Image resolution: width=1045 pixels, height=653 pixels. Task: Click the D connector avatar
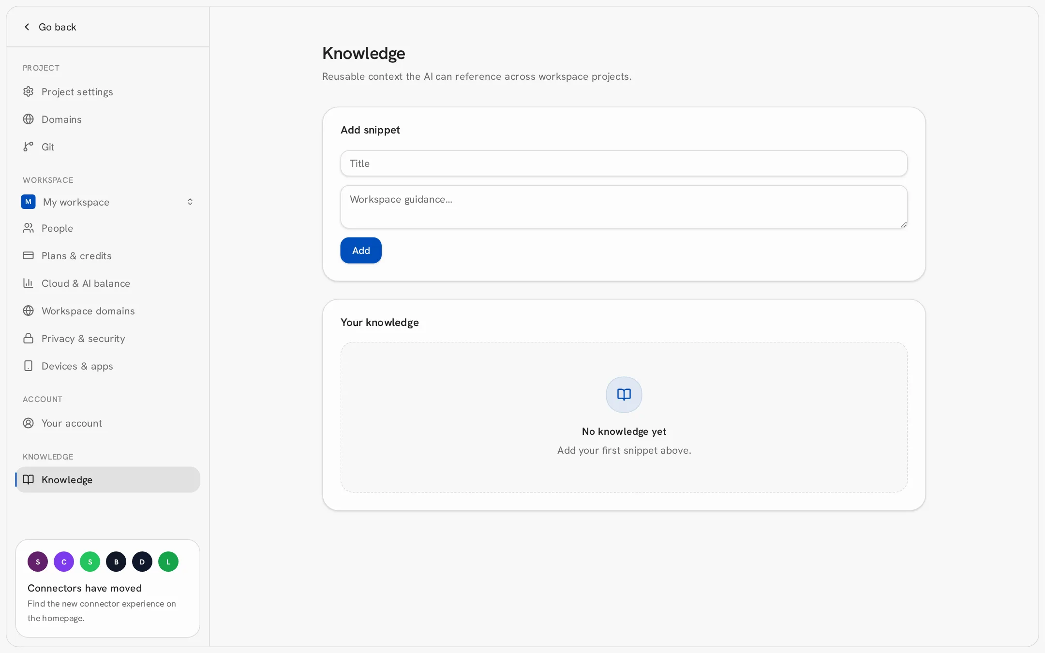tap(142, 562)
